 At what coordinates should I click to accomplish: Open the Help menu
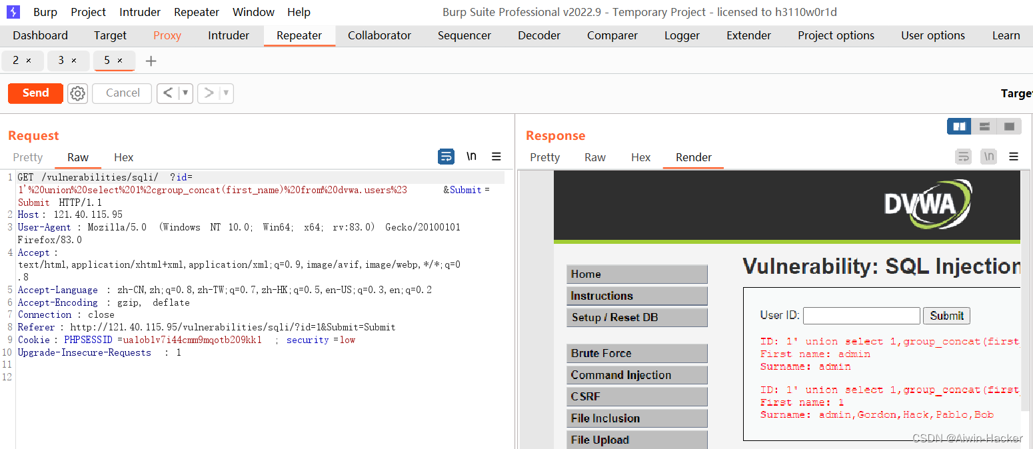coord(299,12)
